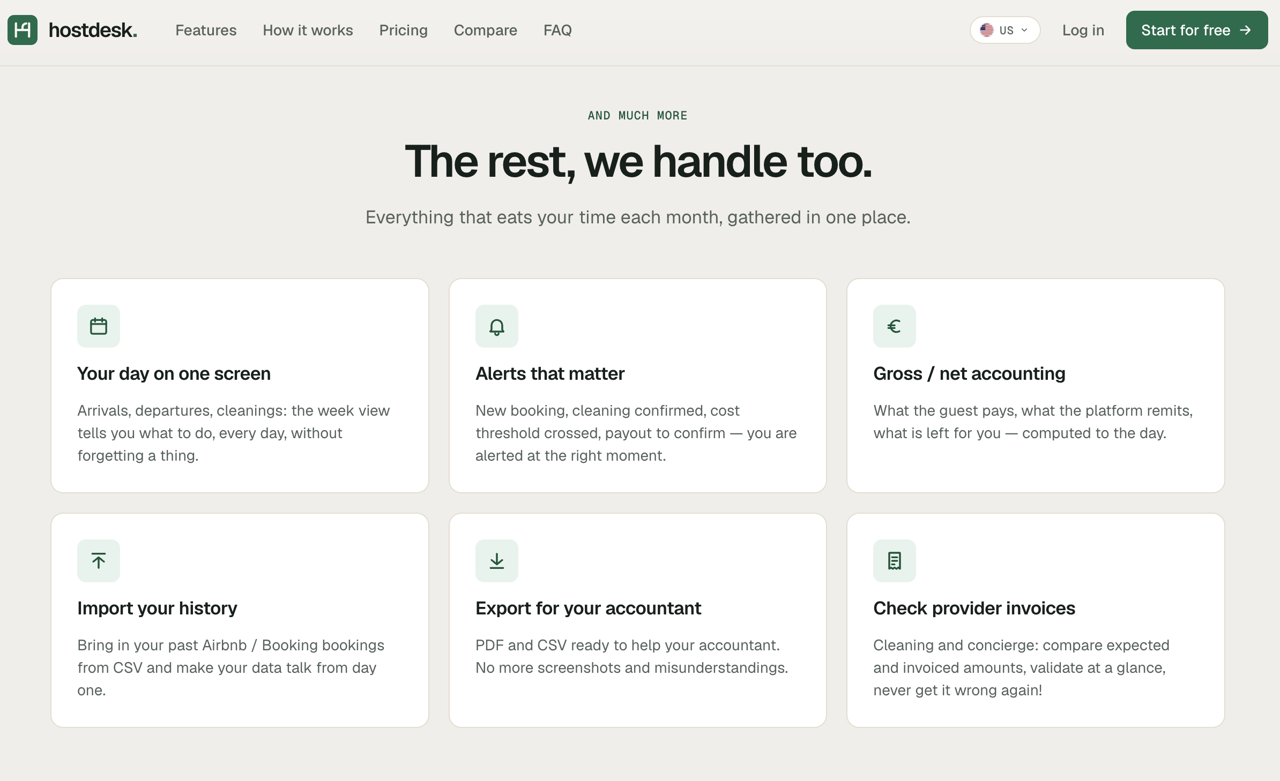Open the US language dropdown
The height and width of the screenshot is (781, 1280).
point(1005,30)
